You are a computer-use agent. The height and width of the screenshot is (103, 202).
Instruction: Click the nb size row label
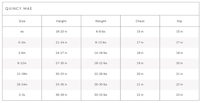point(22,32)
